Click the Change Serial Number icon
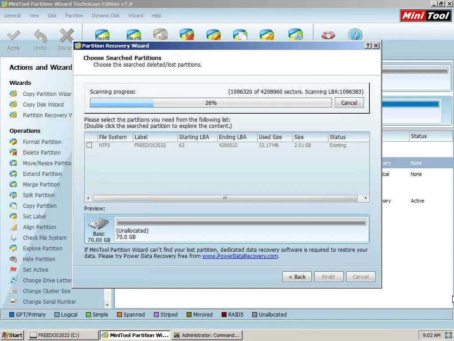 pos(13,301)
